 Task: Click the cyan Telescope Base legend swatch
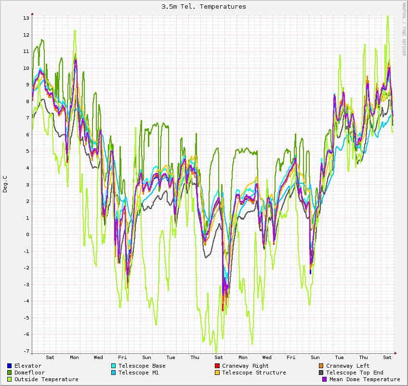coord(114,366)
